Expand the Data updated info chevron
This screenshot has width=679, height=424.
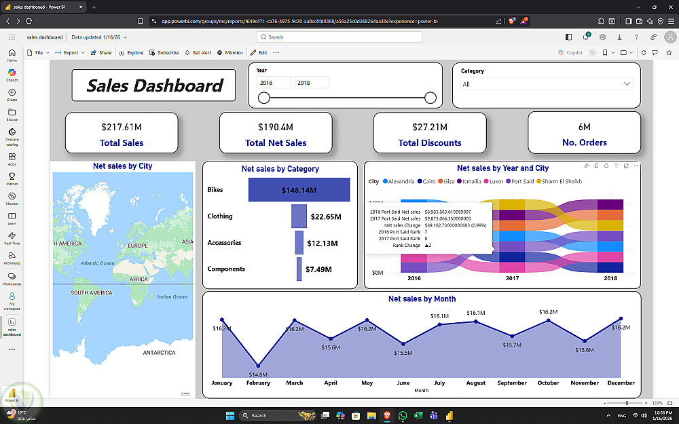tap(126, 37)
